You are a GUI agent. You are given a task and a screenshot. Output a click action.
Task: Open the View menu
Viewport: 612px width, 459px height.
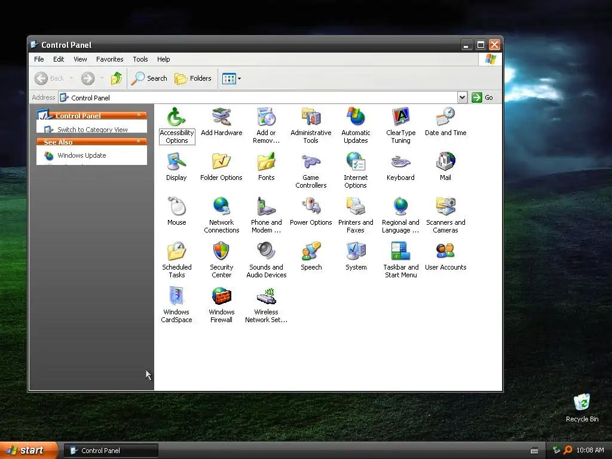[x=80, y=59]
